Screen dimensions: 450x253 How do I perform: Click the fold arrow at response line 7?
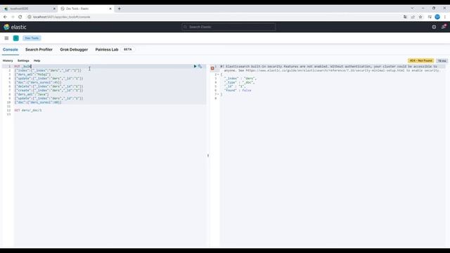[x=218, y=94]
